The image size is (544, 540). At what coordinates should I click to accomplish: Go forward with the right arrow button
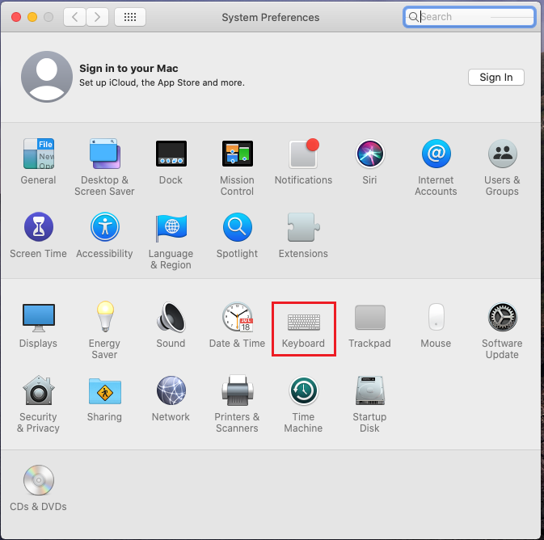(97, 17)
